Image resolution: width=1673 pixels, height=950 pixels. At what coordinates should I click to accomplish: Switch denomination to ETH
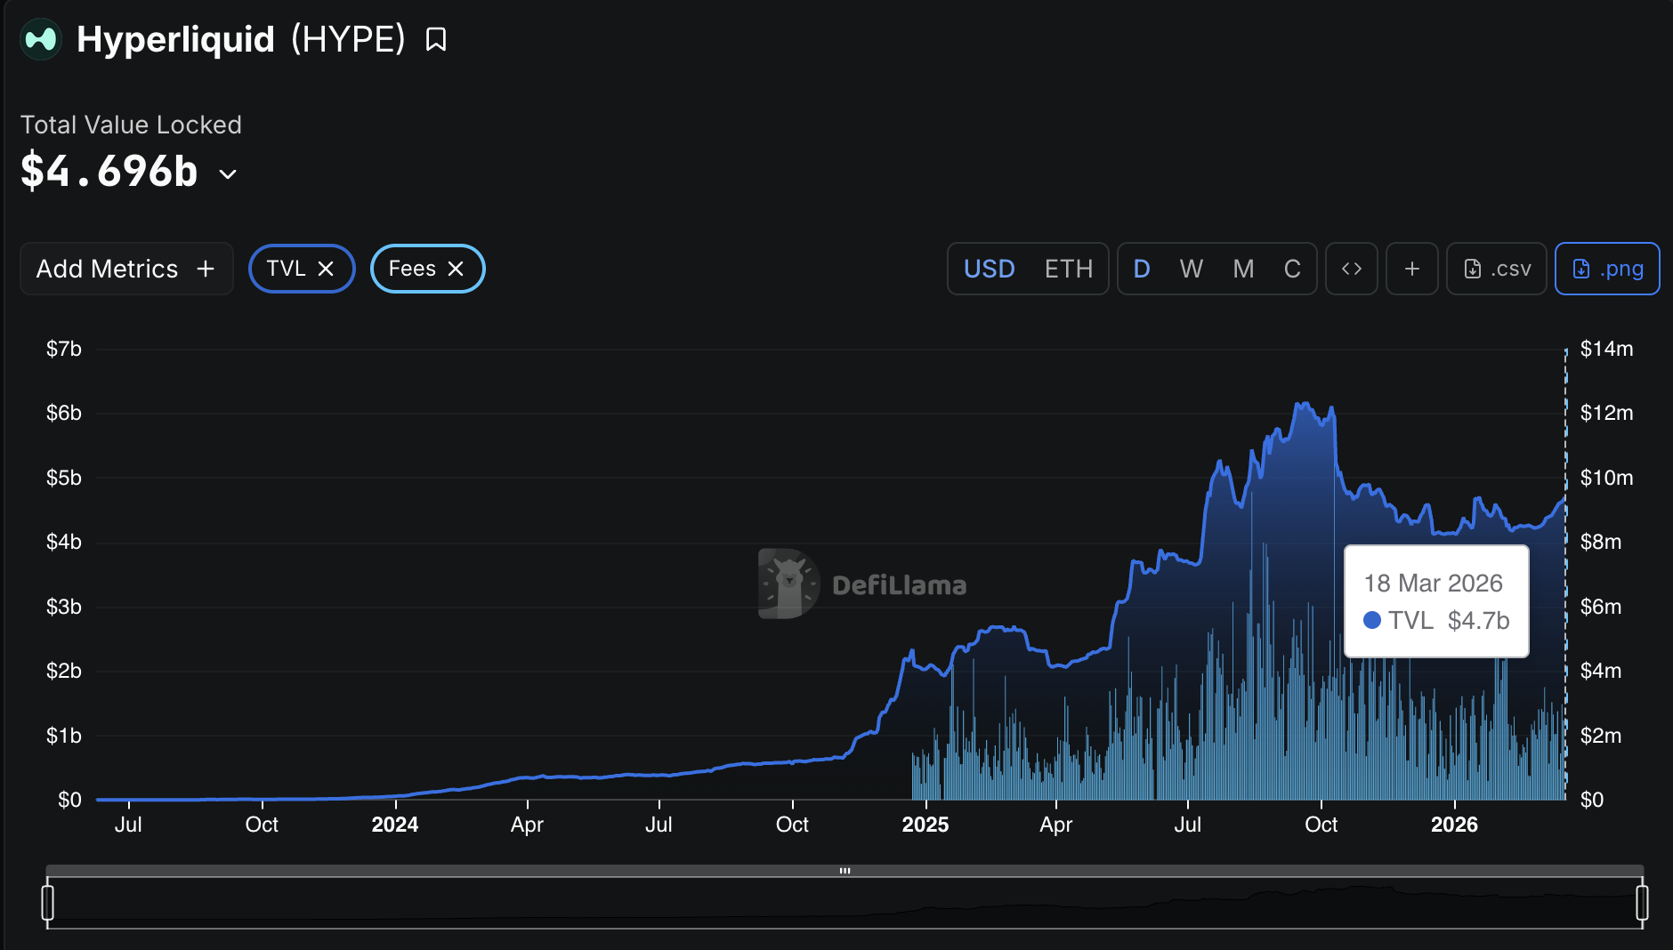tap(1068, 269)
